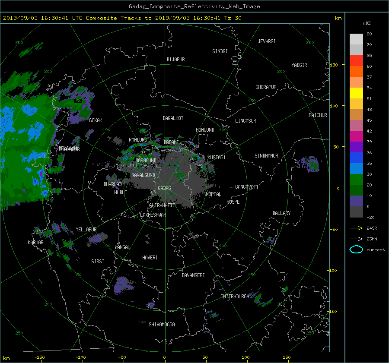Select the yellow 54 dBZ color swatch
This screenshot has height=363, width=389.
point(356,93)
